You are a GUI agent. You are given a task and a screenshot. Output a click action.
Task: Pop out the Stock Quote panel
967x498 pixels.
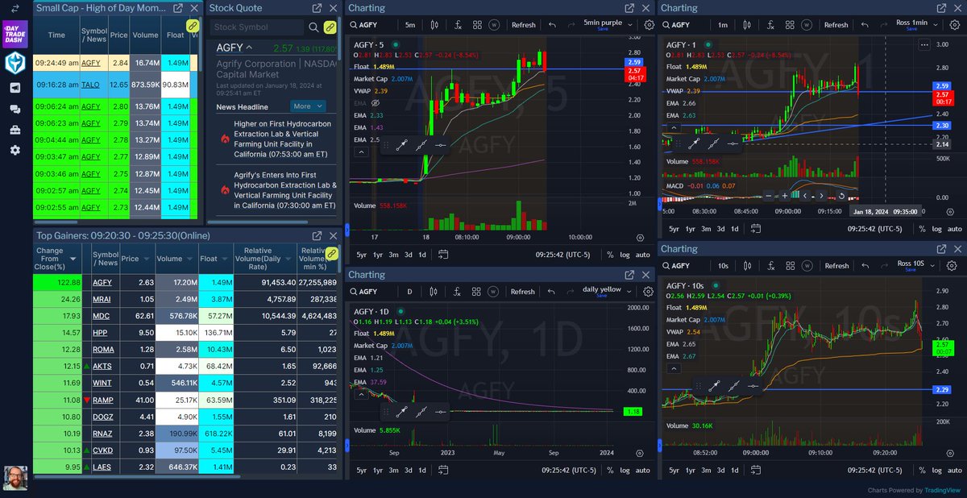pos(317,8)
